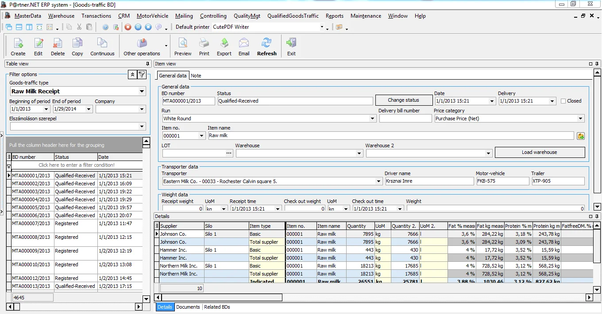Click the Change status button
602x314 pixels.
tap(403, 100)
